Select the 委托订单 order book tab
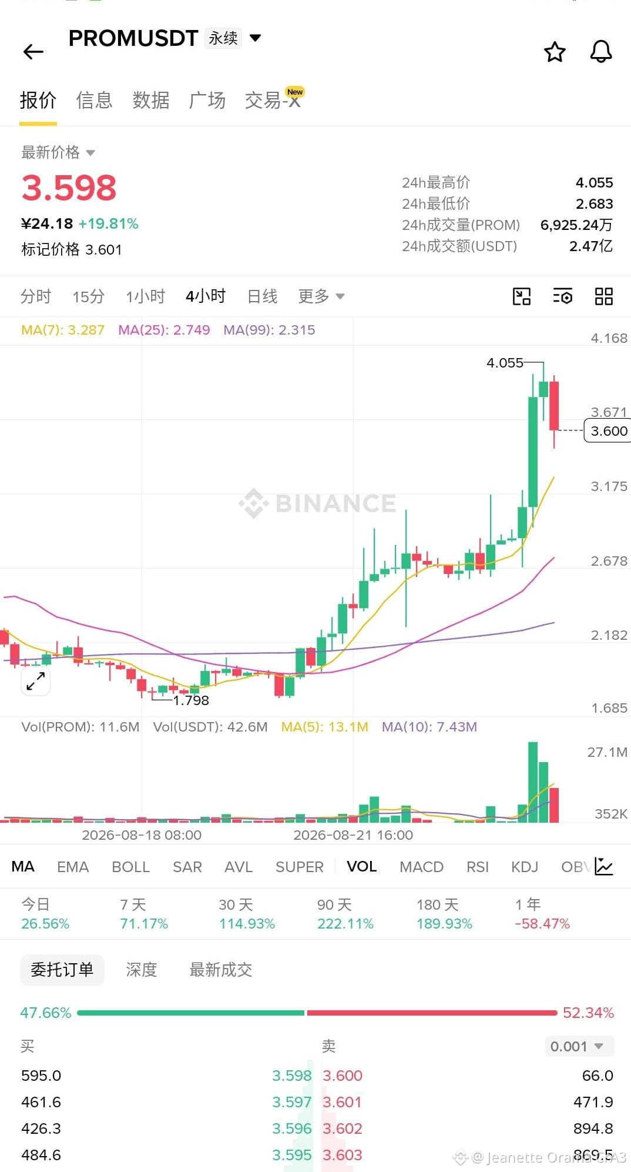 (x=62, y=970)
